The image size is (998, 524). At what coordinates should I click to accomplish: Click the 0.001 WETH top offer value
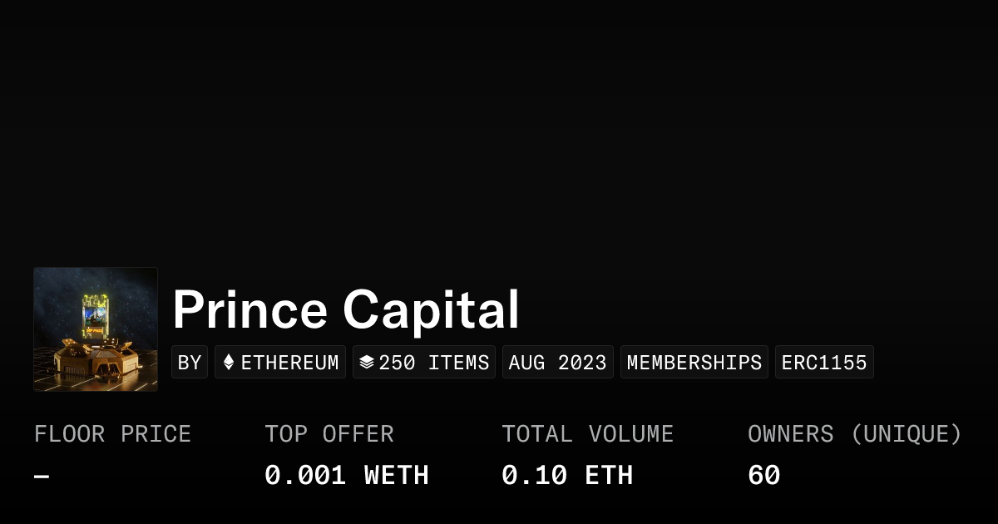347,474
